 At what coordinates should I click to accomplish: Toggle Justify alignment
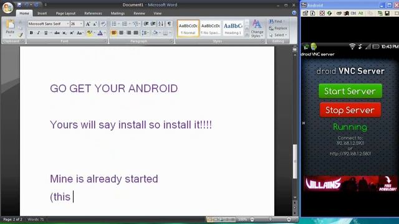tap(136, 33)
